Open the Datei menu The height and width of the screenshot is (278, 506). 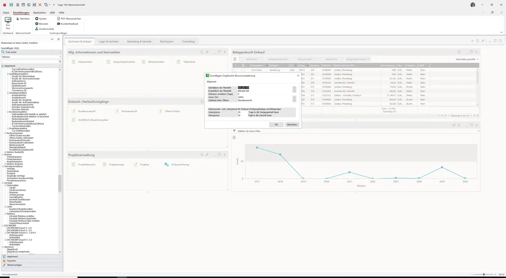click(x=6, y=13)
